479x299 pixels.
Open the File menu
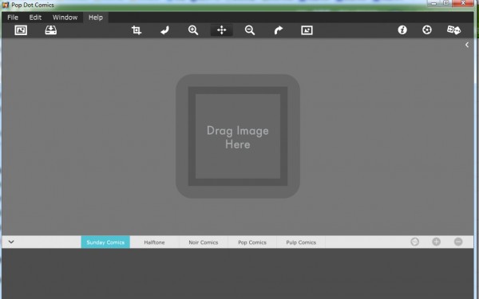13,18
